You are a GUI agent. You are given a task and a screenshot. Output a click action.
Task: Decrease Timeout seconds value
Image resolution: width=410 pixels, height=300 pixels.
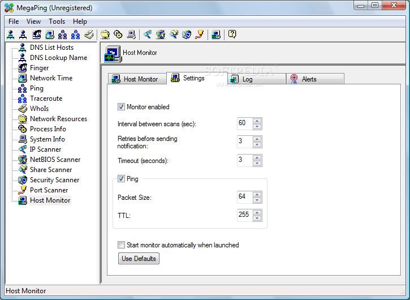coord(257,164)
